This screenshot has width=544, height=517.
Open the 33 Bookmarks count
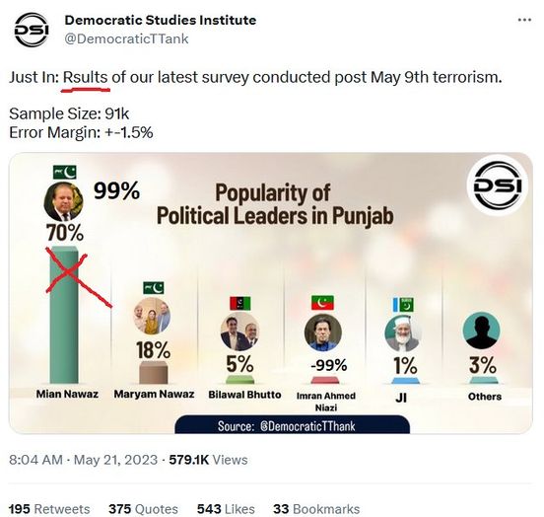(x=316, y=509)
